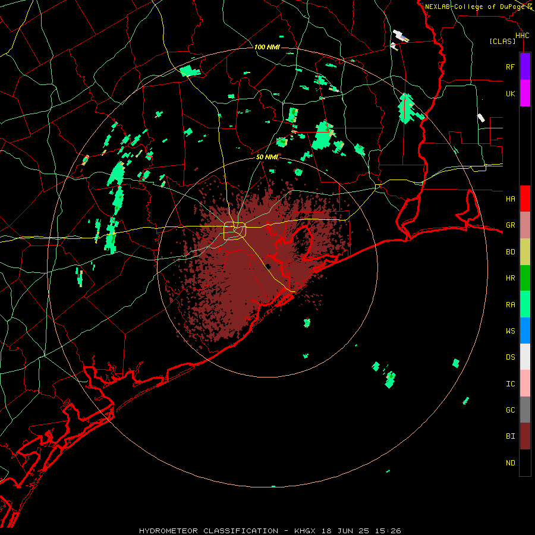This screenshot has width=535, height=535.
Task: Click the UK legend label
Action: tap(511, 93)
